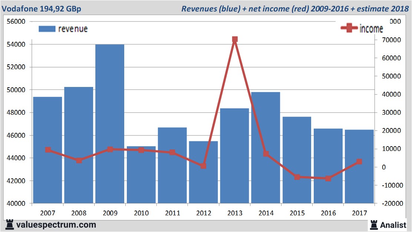
Task: Click the blue revenue legend swatch
Action: [47, 29]
